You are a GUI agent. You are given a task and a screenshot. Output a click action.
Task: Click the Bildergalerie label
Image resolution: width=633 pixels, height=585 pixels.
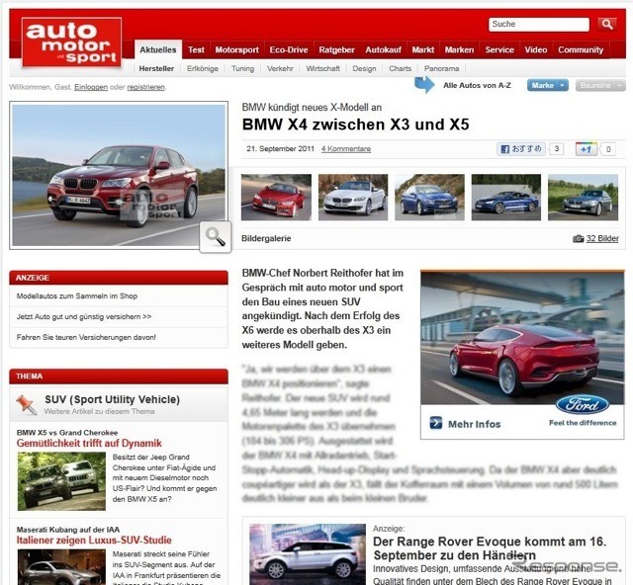tap(266, 238)
